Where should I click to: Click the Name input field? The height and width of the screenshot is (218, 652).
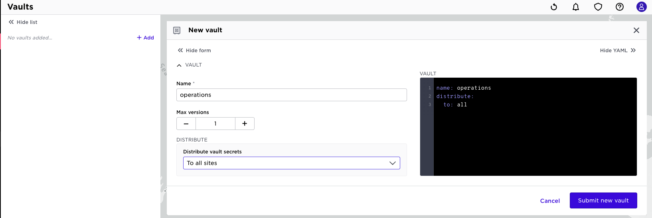[x=292, y=95]
